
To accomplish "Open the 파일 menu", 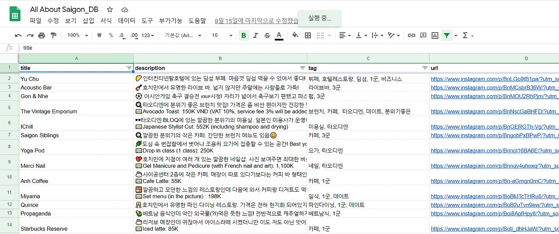I will [35, 20].
